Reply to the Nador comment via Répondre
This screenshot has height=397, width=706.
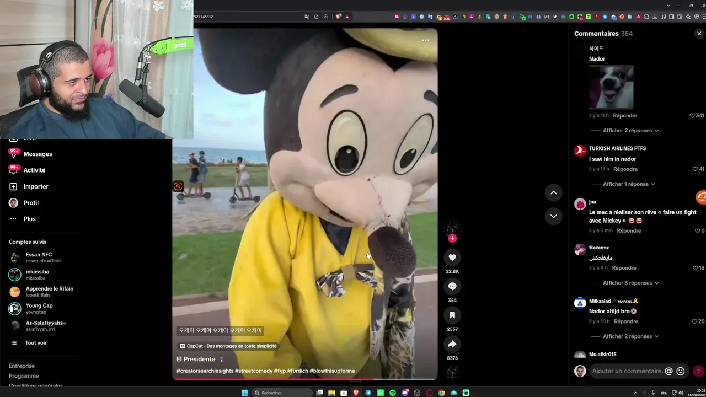pyautogui.click(x=625, y=116)
